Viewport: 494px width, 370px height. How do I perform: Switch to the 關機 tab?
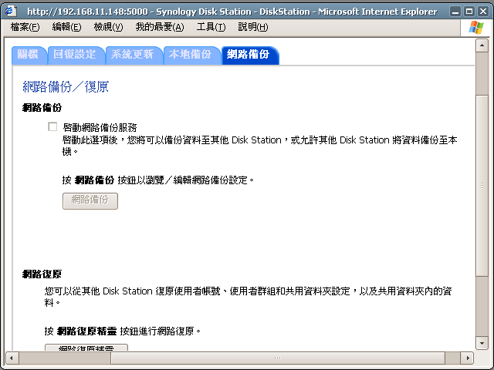click(29, 55)
